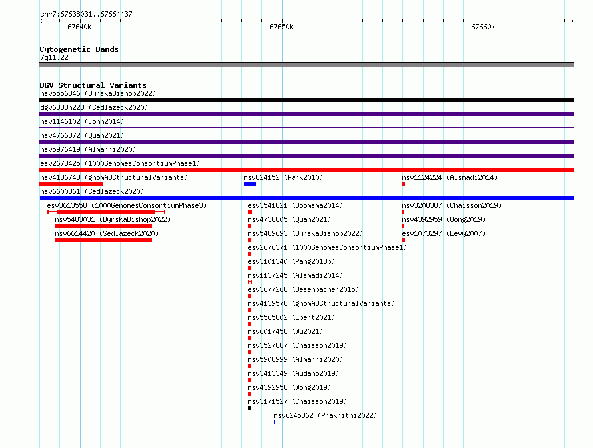The width and height of the screenshot is (593, 448).
Task: Select nsv4136743 (gnomADStructuralVariants) label
Action: [x=114, y=177]
